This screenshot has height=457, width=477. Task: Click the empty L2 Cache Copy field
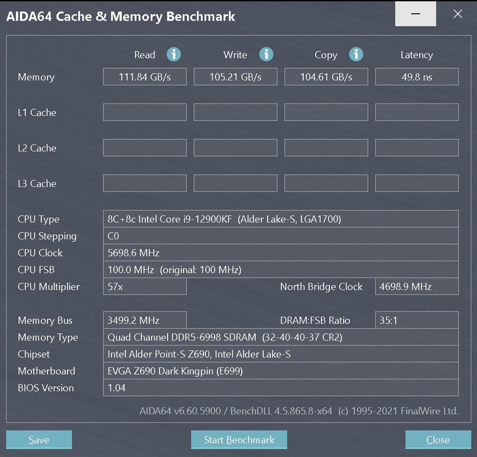pos(326,148)
